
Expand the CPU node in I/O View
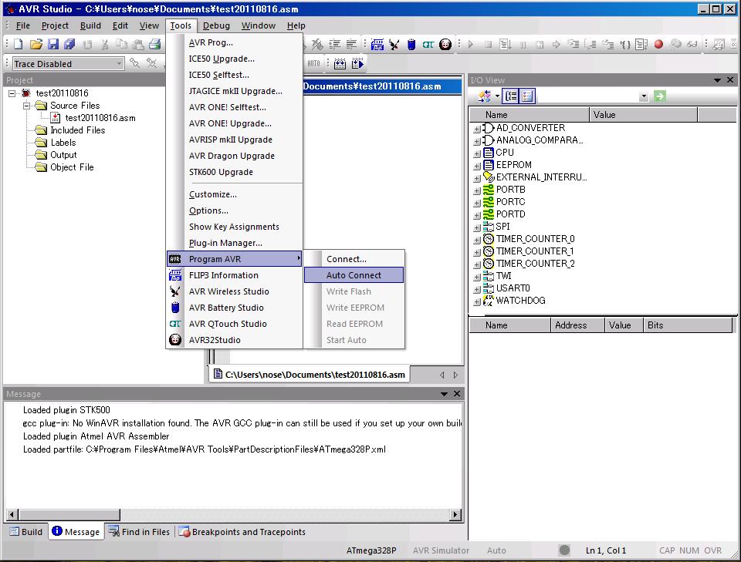tap(477, 153)
